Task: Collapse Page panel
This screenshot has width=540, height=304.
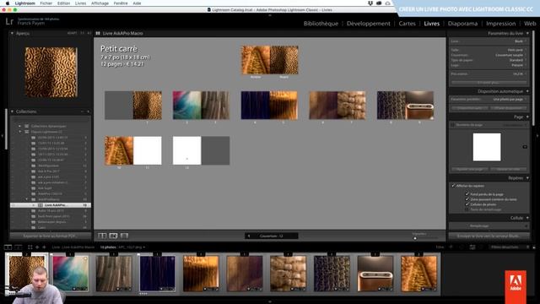Action: (527, 117)
